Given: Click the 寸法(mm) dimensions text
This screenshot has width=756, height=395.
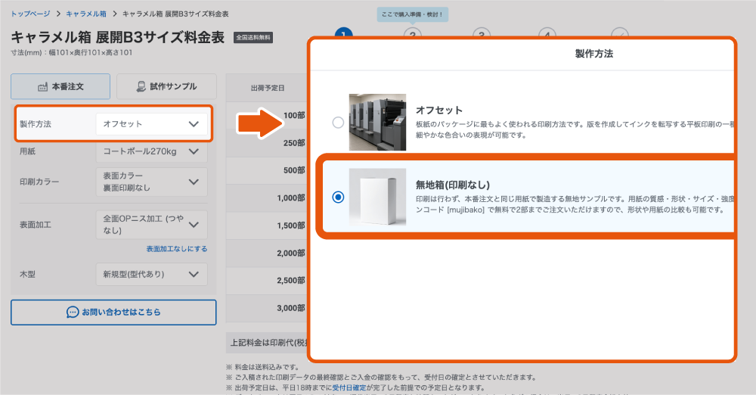Looking at the screenshot, I should [71, 53].
